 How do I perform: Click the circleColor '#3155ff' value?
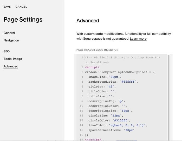[x=121, y=120]
